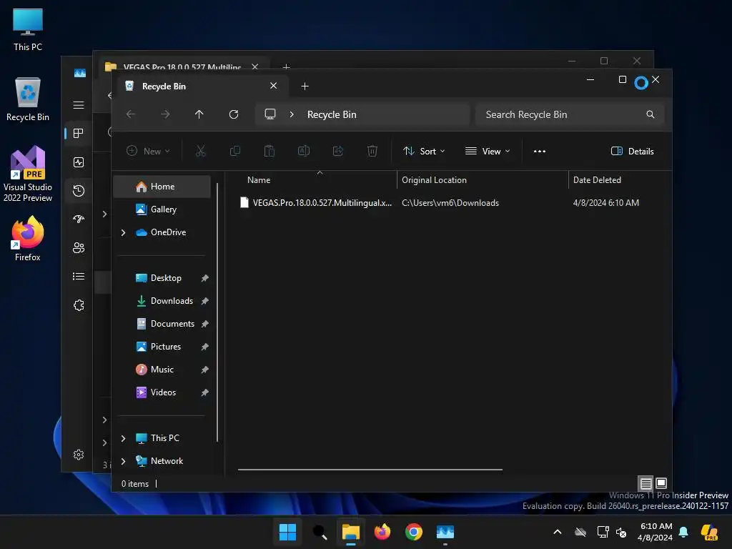Screen dimensions: 732x549
Task: Select the Recycle Bin tab
Action: [x=201, y=86]
